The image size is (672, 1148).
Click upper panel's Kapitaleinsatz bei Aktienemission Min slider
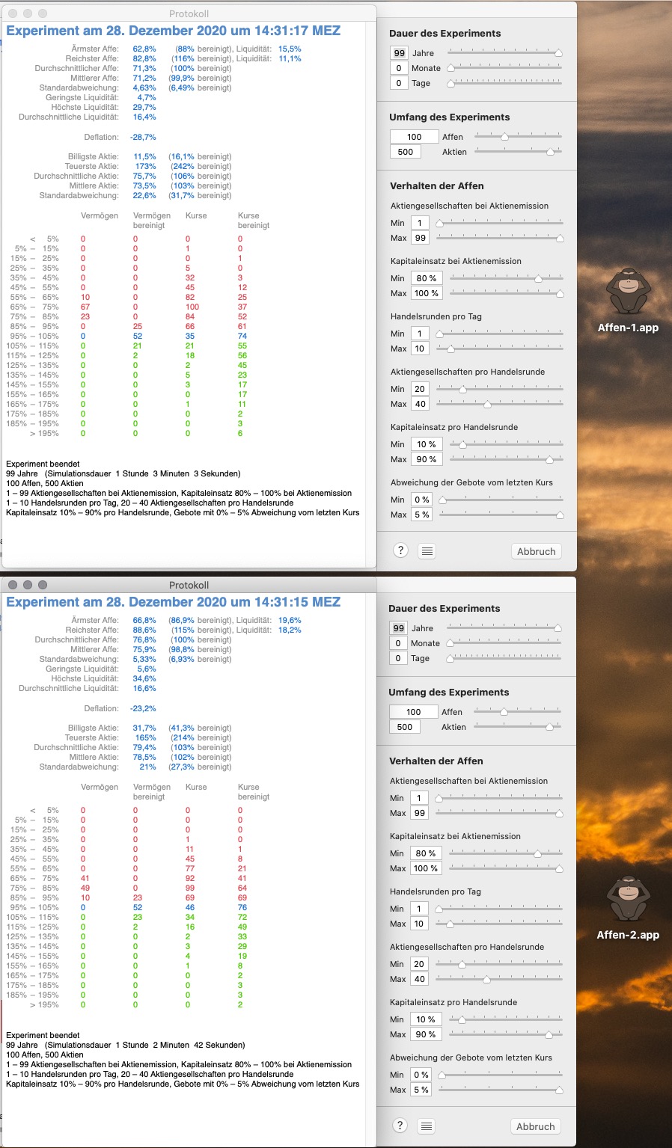click(507, 278)
